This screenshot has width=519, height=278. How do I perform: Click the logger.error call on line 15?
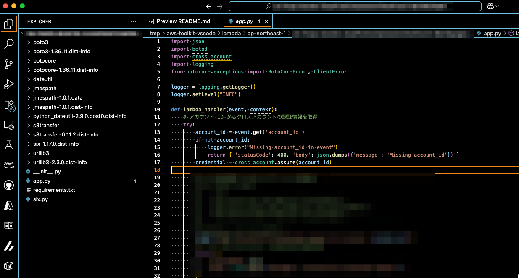click(x=273, y=147)
